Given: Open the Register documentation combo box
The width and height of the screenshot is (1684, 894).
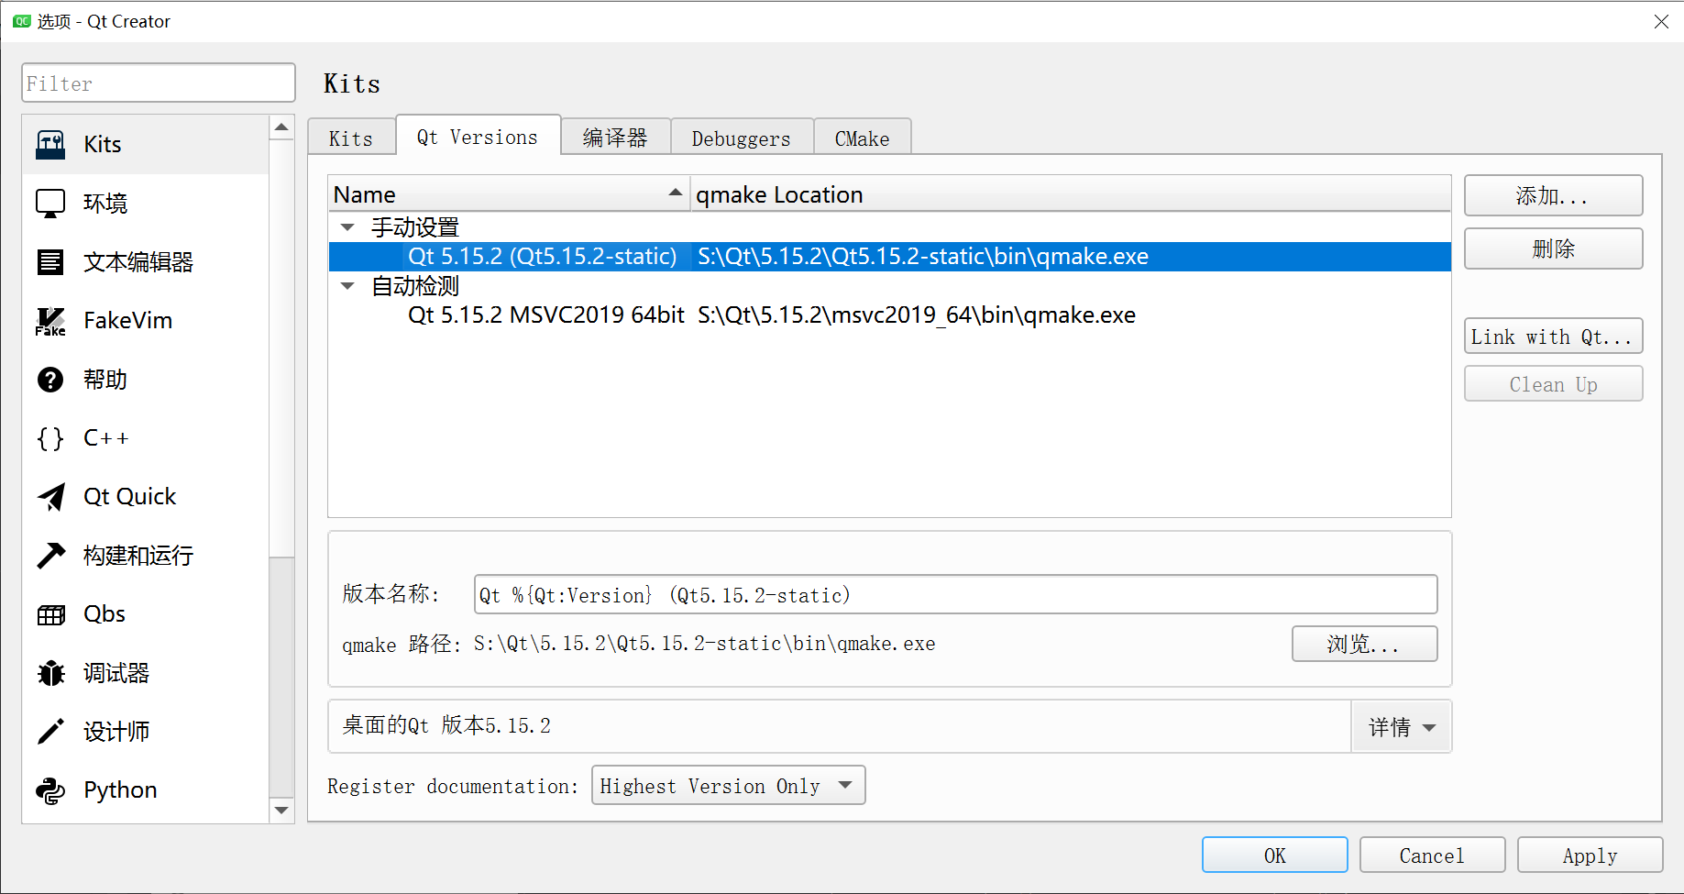Looking at the screenshot, I should click(728, 786).
